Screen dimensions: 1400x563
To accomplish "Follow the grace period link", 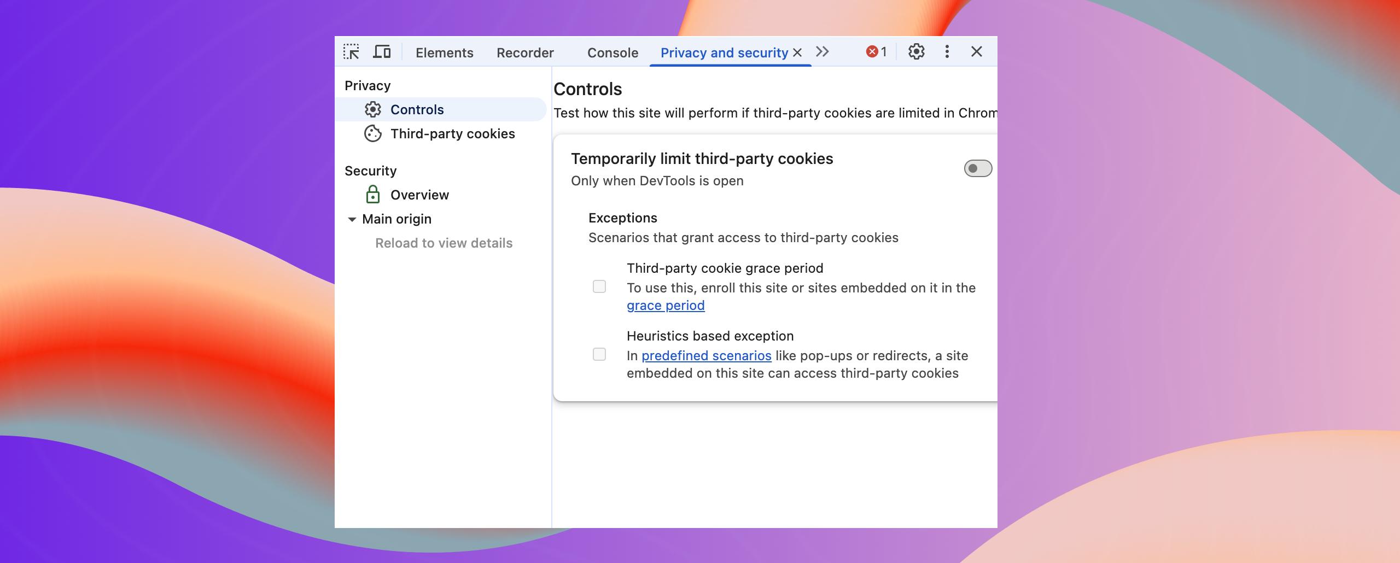I will click(x=666, y=306).
